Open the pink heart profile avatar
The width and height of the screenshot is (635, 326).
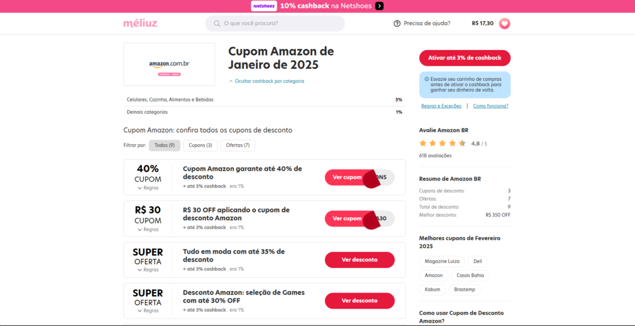[x=505, y=24]
